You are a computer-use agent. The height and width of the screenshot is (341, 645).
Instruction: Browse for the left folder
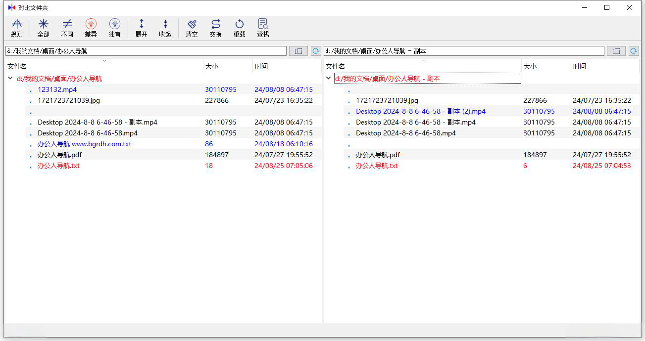point(298,51)
